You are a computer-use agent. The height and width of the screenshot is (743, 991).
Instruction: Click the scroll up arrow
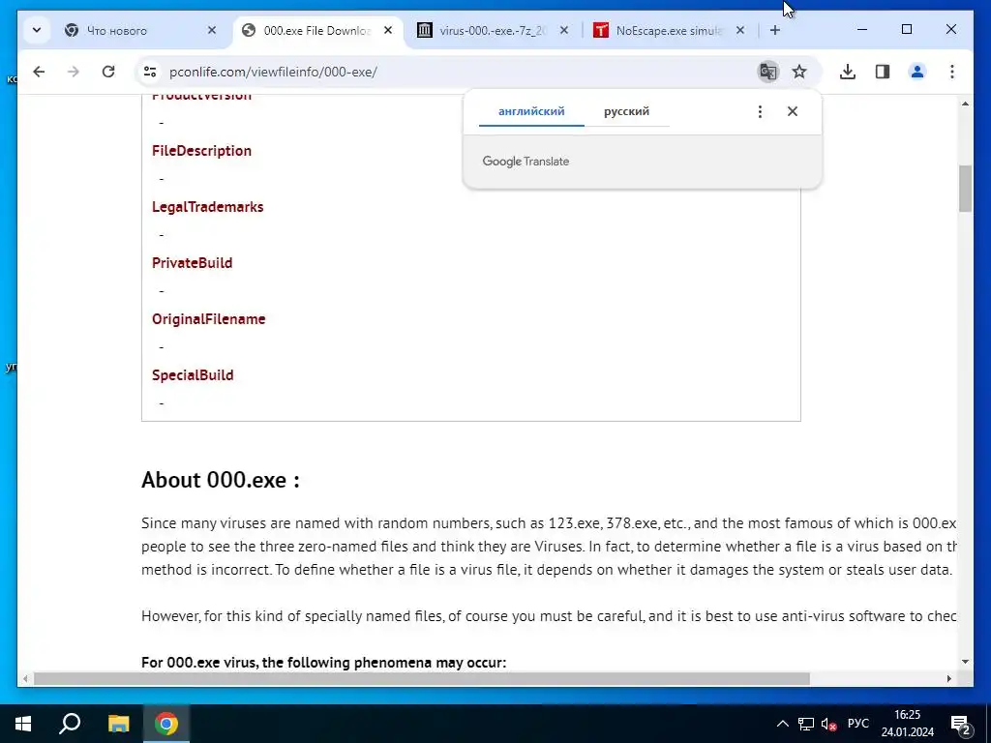[965, 104]
